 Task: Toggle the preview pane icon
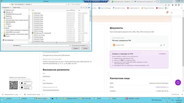pyautogui.click(x=86, y=7)
